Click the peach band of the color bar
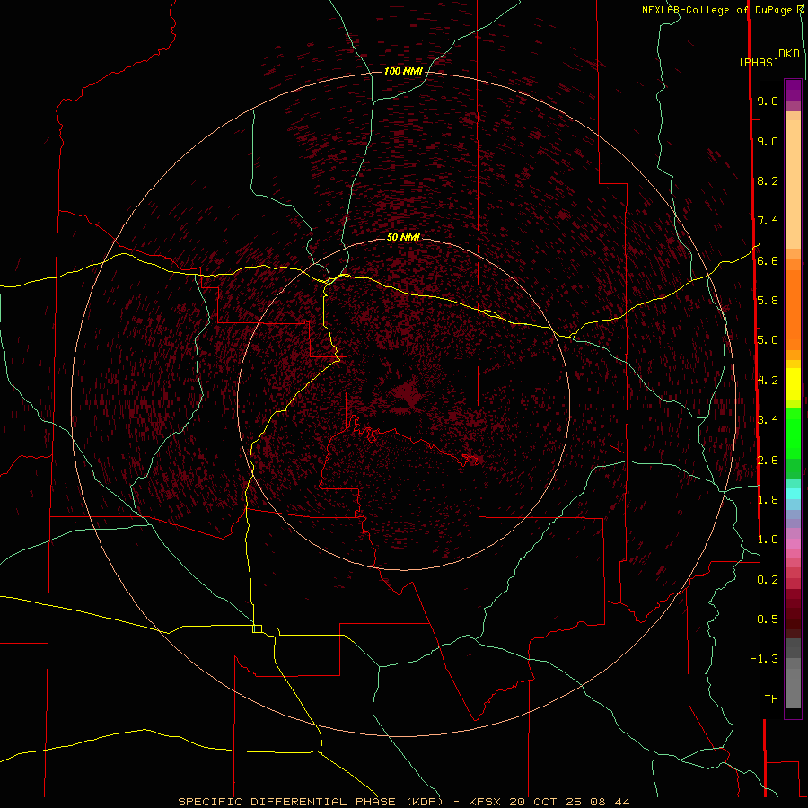The image size is (808, 808). point(793,184)
